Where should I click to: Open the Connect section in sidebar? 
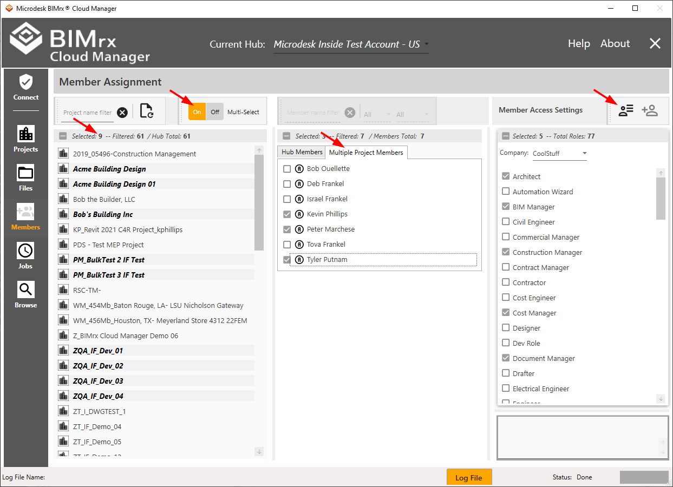click(x=26, y=88)
